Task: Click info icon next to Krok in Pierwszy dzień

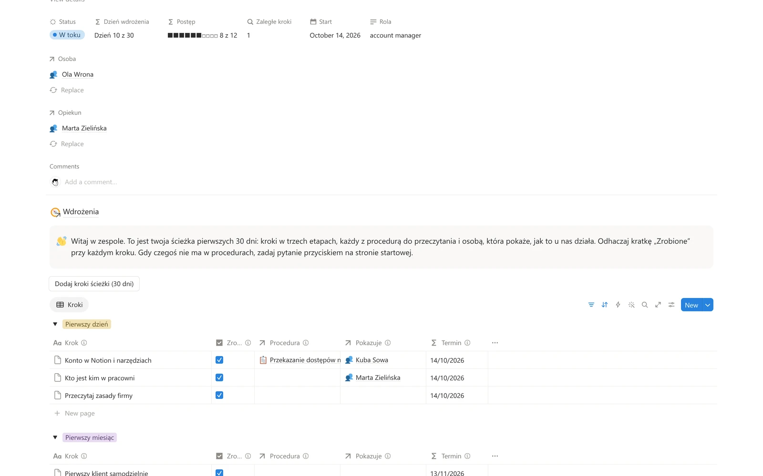Action: click(84, 343)
